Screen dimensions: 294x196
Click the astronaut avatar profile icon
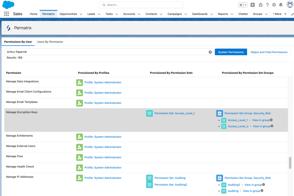tap(289, 4)
